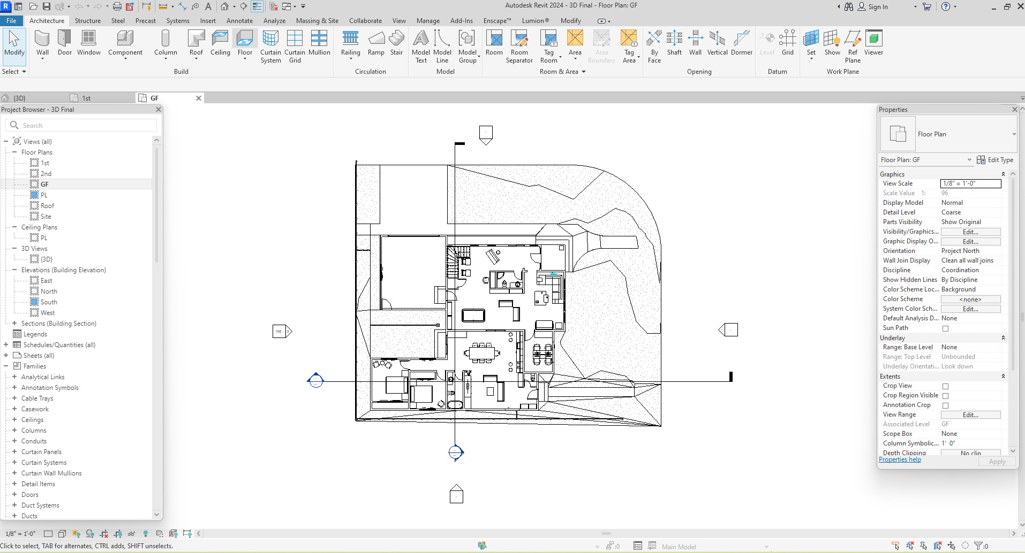1025x553 pixels.
Task: Select the Site floor plan item
Action: [x=46, y=217]
